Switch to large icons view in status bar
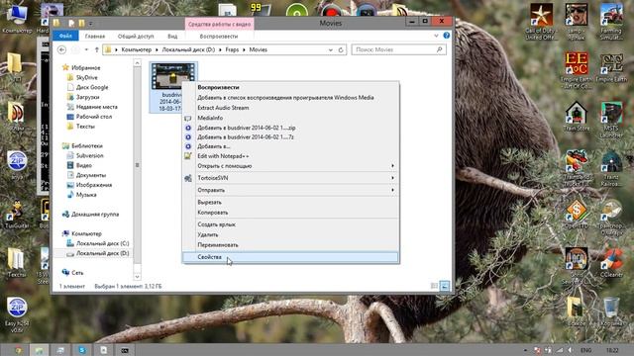Screen dimensions: 634x356 tap(445, 286)
